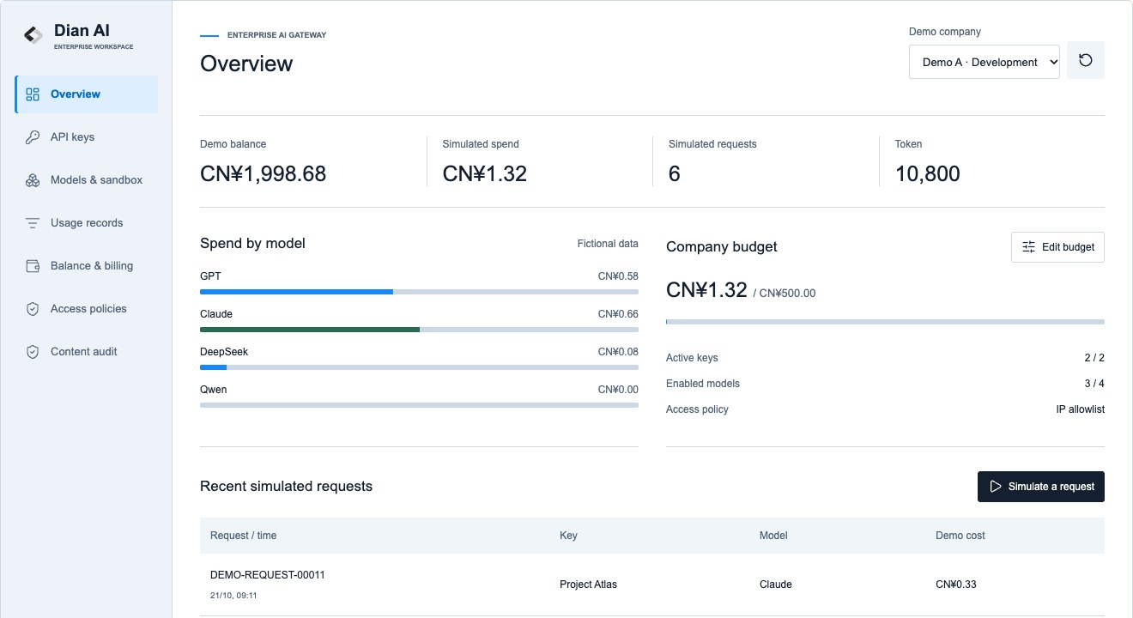Viewport: 1133px width, 618px height.
Task: Click the DeepSeek spend progress bar
Action: (419, 367)
